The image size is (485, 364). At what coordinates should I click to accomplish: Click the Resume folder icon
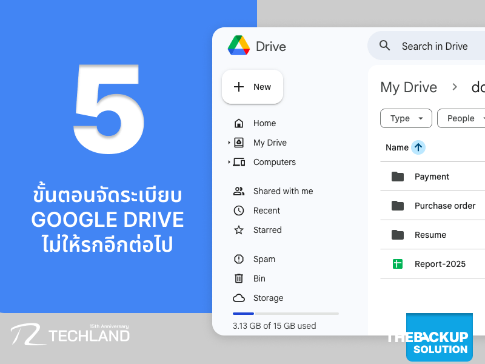click(398, 235)
